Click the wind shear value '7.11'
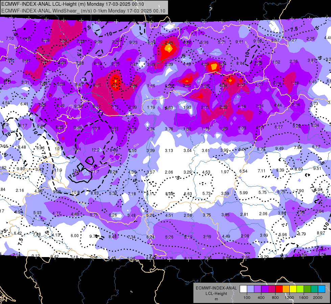Screen dimensions: 331x304 pos(262,171)
